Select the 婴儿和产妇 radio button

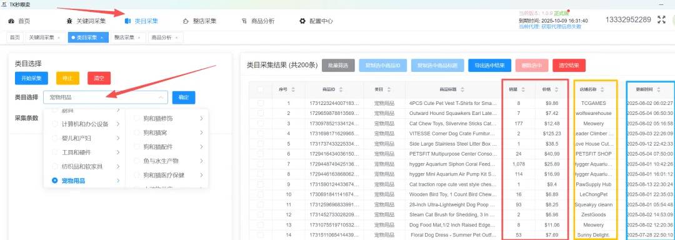pos(54,138)
